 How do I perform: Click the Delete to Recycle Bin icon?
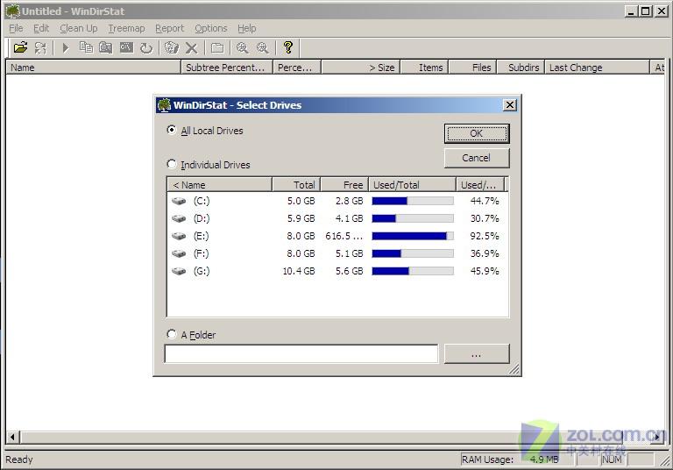coord(172,47)
